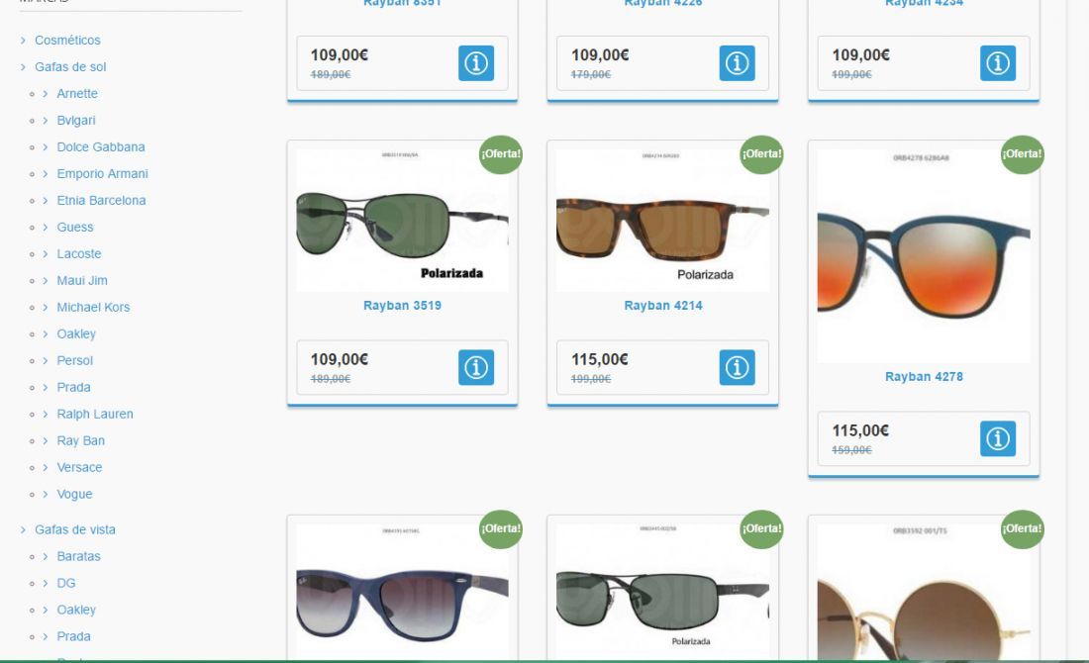Select the Michael Kors brand
The height and width of the screenshot is (663, 1089).
pyautogui.click(x=93, y=308)
